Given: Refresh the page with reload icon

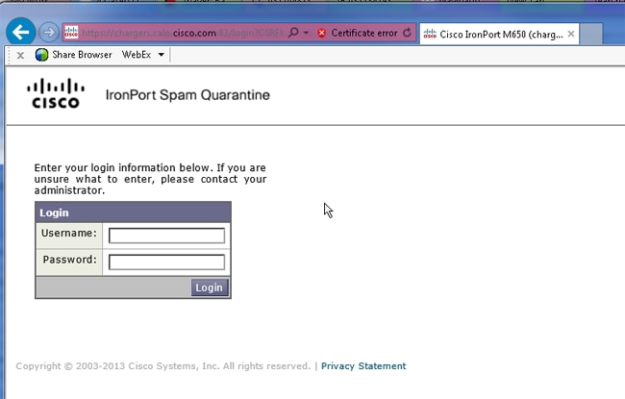Looking at the screenshot, I should pyautogui.click(x=407, y=33).
